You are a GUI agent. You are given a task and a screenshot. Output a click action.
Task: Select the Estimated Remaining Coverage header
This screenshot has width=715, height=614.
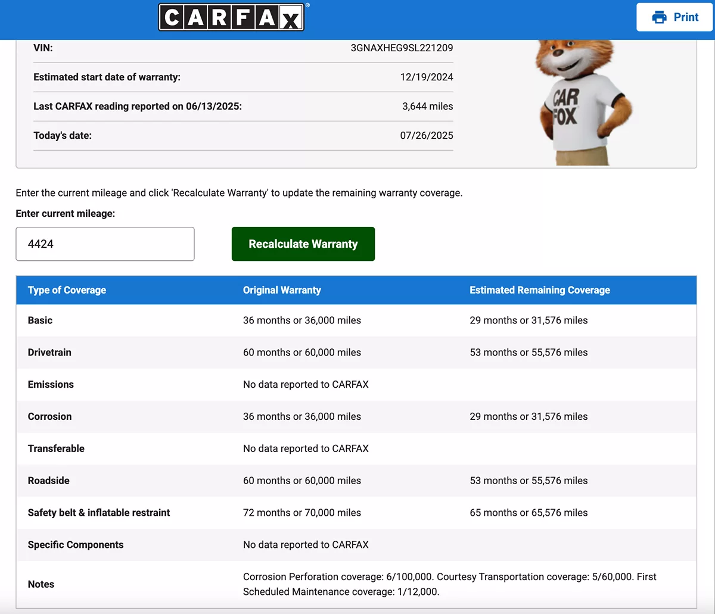click(x=539, y=290)
